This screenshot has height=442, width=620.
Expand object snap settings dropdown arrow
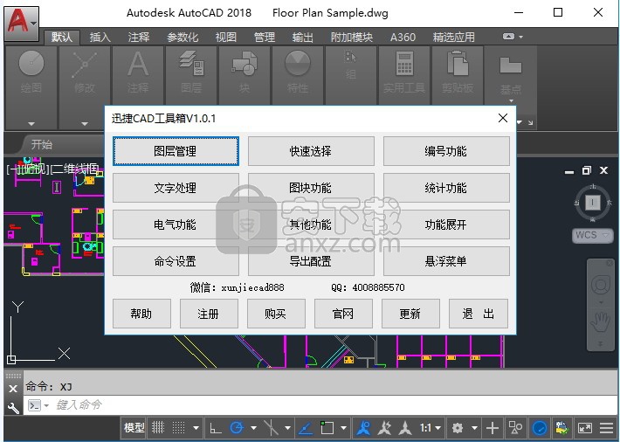coord(343,428)
